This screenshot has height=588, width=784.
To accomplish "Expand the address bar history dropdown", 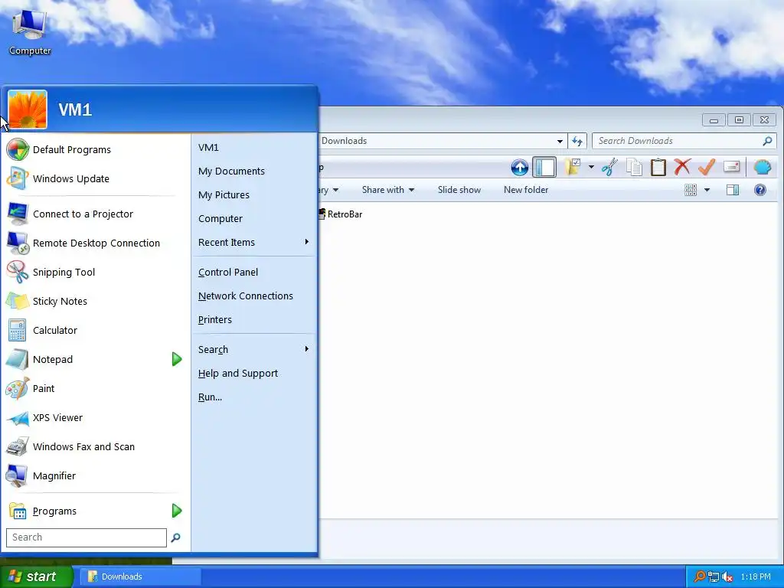I will [x=560, y=141].
